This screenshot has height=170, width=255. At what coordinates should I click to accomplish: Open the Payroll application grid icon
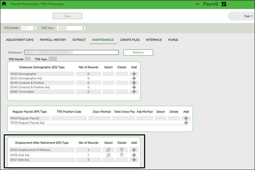pos(223,4)
